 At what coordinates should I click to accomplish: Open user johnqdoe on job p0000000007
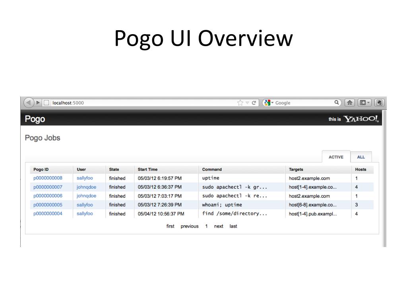[x=86, y=187]
